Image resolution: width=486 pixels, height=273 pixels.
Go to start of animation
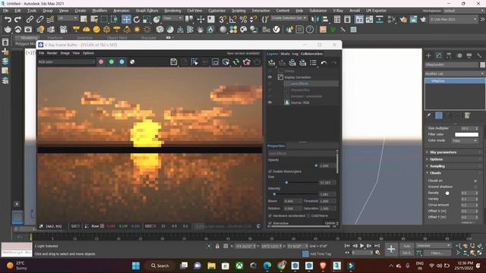pos(347,246)
